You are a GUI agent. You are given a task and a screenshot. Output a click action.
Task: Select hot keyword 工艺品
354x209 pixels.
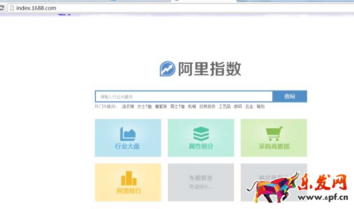(x=224, y=106)
